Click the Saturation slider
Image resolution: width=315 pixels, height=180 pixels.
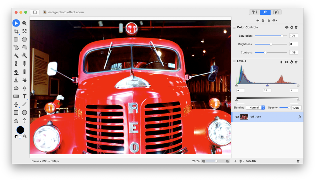(271, 36)
